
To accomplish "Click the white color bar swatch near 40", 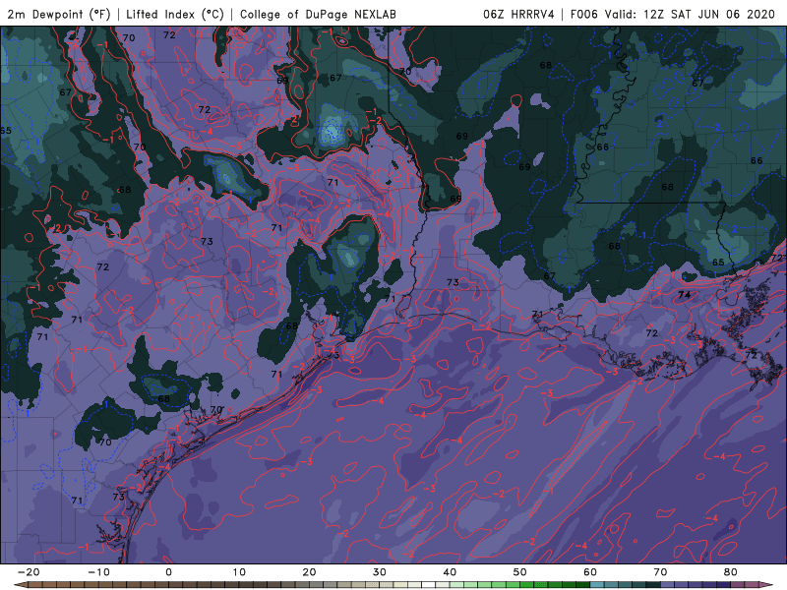I will [428, 585].
